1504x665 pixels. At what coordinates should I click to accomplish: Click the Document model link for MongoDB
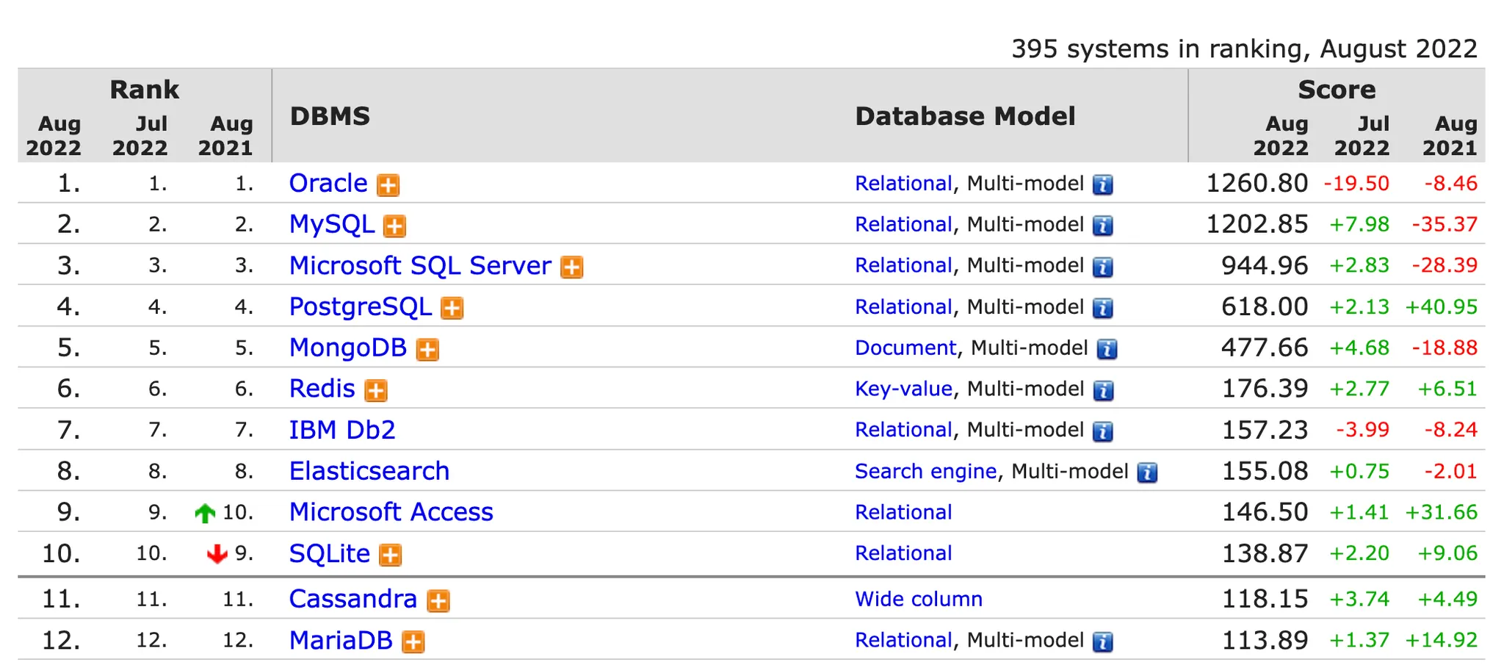pyautogui.click(x=905, y=348)
